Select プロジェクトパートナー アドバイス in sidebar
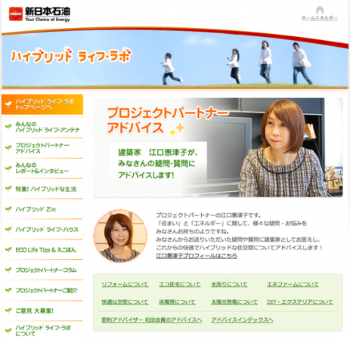The image size is (350, 340). click(x=42, y=148)
